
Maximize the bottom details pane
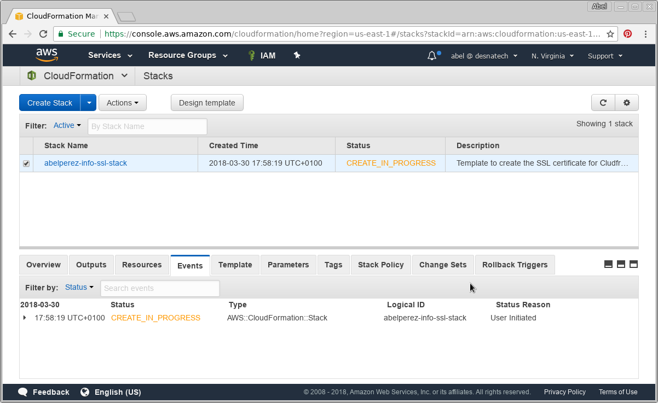[x=633, y=265]
